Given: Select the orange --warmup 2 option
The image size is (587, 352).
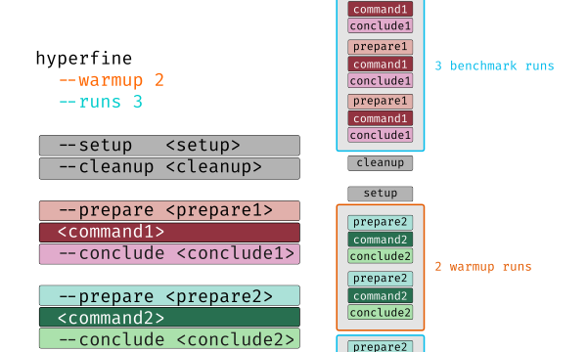Looking at the screenshot, I should pyautogui.click(x=112, y=80).
